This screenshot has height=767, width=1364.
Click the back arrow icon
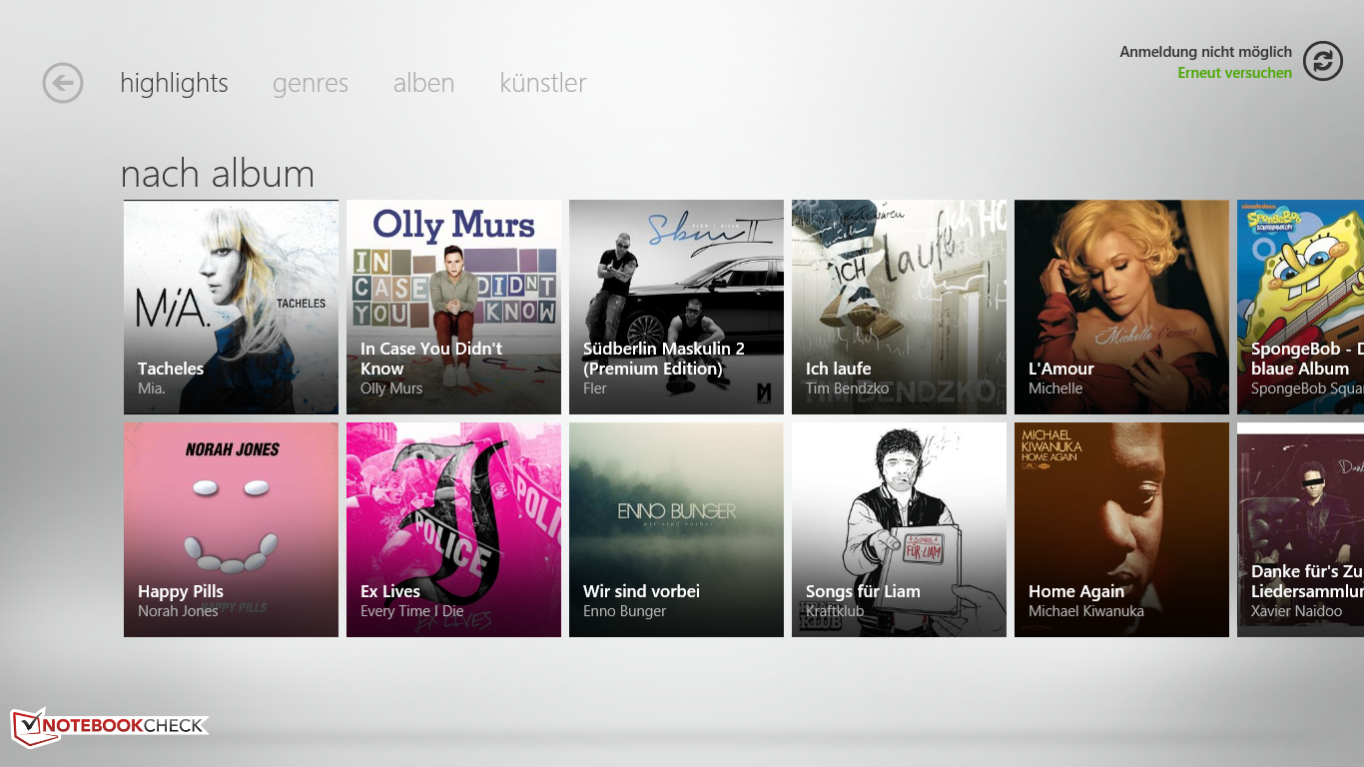pyautogui.click(x=63, y=83)
